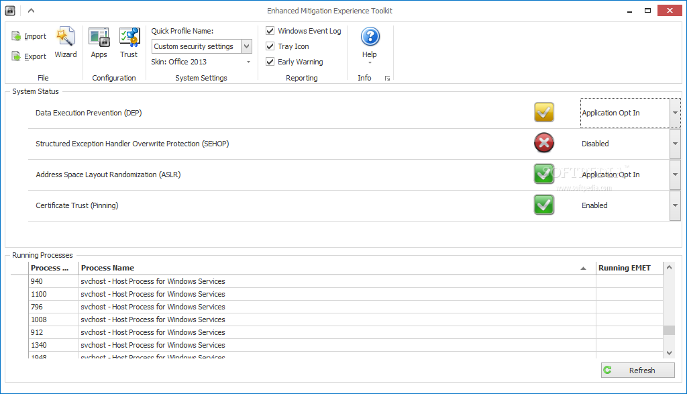Select the process row with ID 1100
This screenshot has height=394, width=687.
337,294
